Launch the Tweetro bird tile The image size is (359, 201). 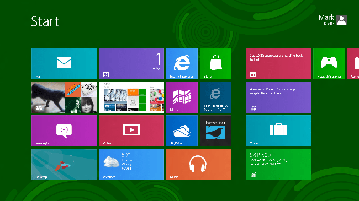point(215,131)
